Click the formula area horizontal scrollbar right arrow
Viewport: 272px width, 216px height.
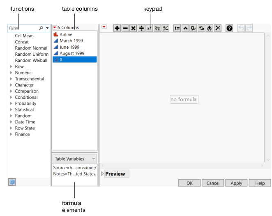click(x=262, y=166)
